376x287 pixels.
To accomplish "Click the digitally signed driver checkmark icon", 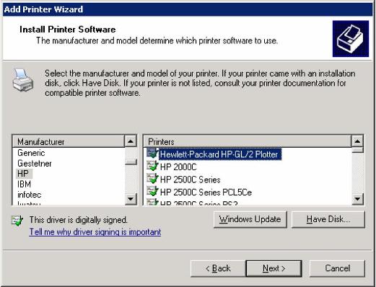I will [17, 221].
